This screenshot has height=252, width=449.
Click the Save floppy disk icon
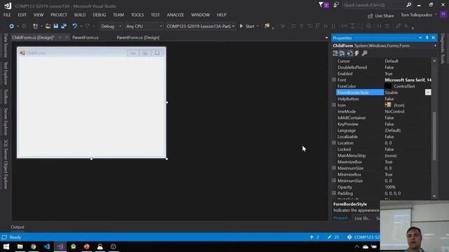click(56, 26)
